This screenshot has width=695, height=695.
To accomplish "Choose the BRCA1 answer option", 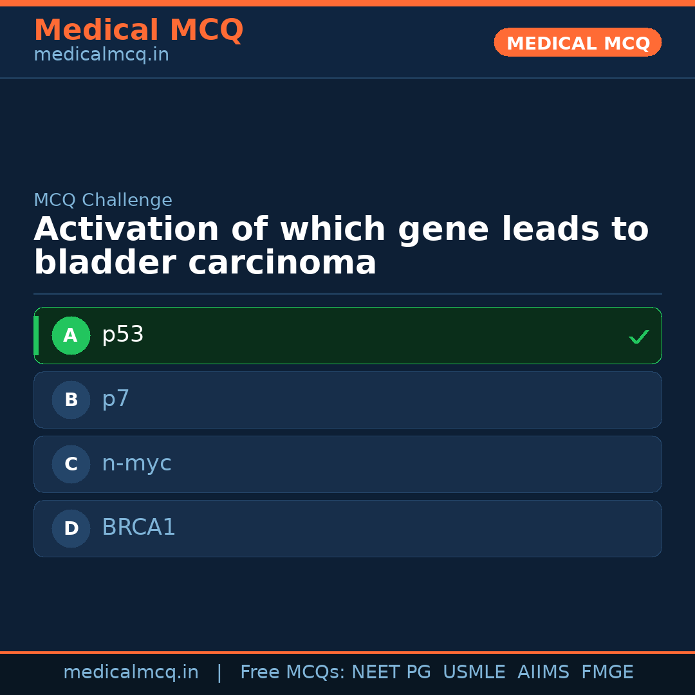I will pos(347,528).
